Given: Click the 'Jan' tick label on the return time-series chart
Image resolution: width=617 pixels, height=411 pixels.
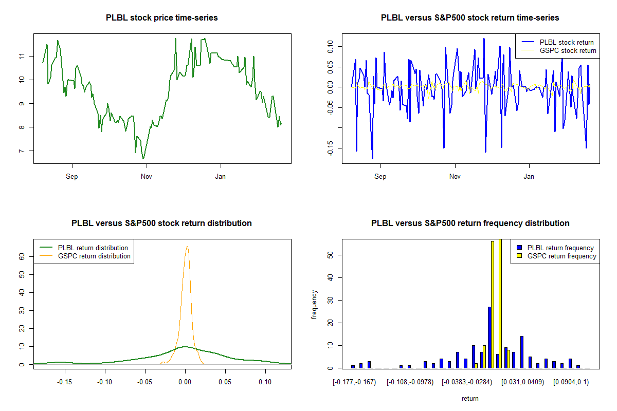Looking at the screenshot, I should [529, 176].
